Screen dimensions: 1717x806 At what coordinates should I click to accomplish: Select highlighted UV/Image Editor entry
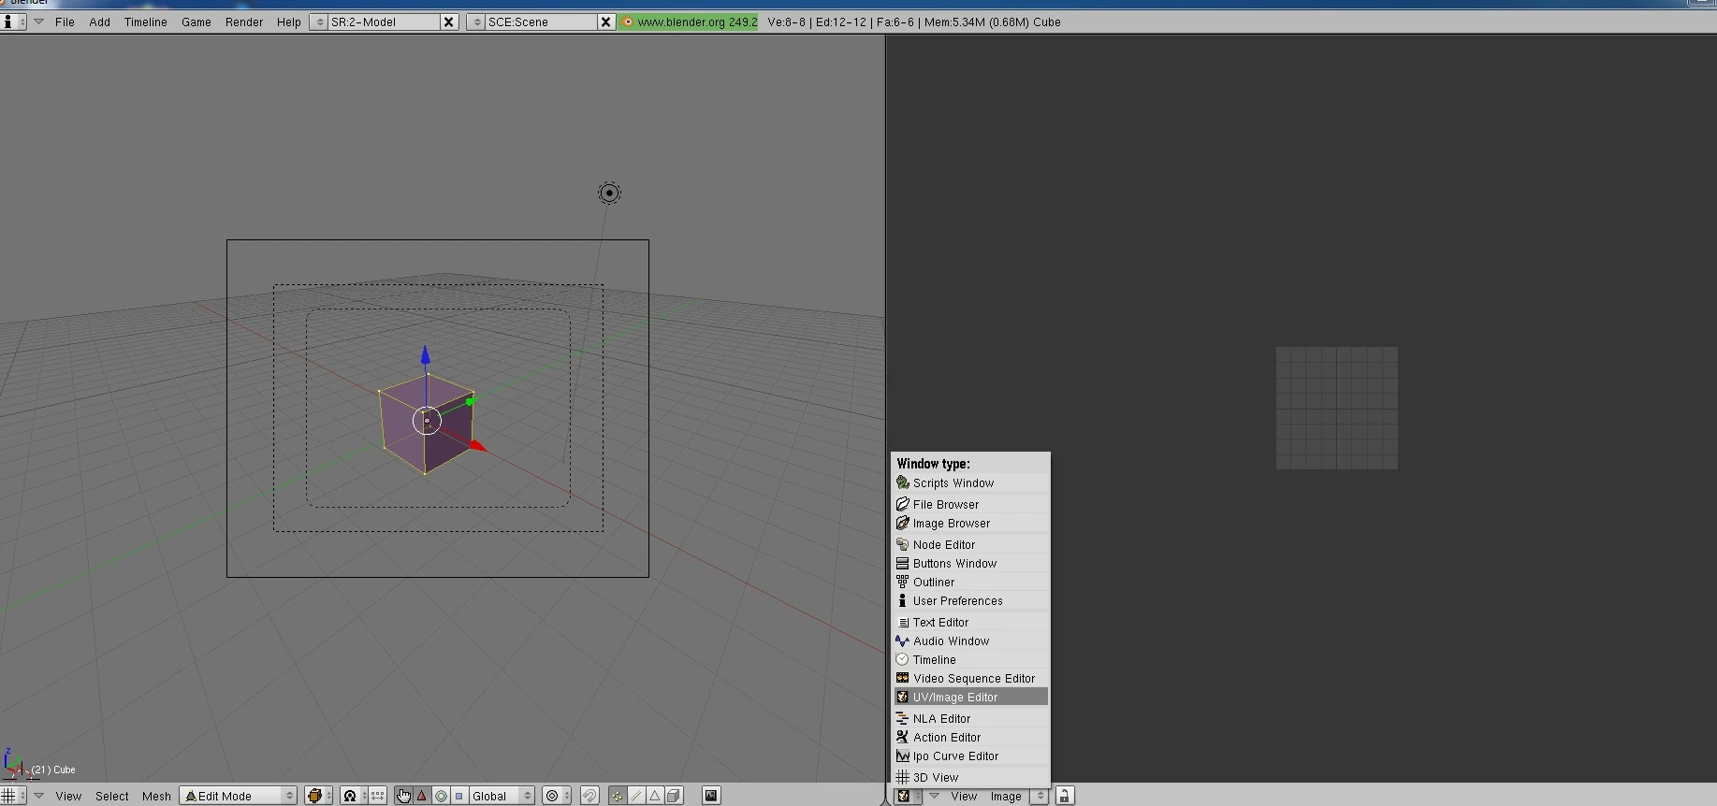point(971,698)
